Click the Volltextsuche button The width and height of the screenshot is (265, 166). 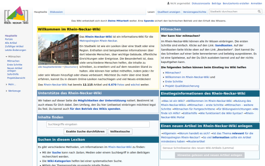point(120,131)
